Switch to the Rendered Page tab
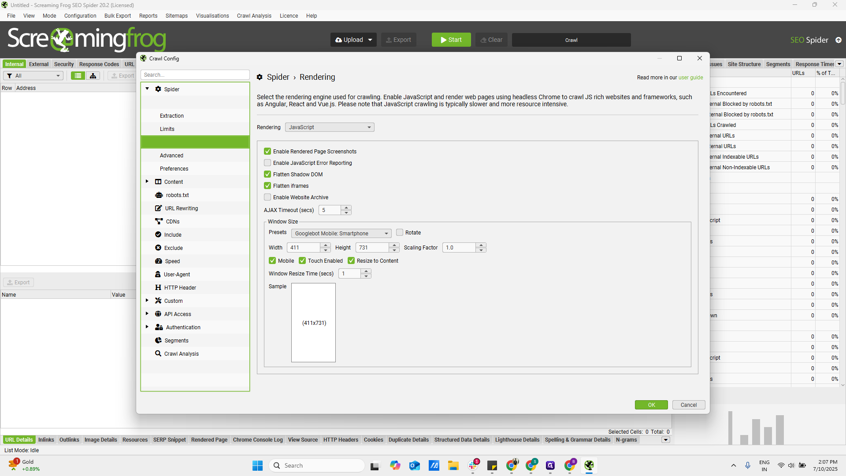This screenshot has width=846, height=476. tap(209, 439)
